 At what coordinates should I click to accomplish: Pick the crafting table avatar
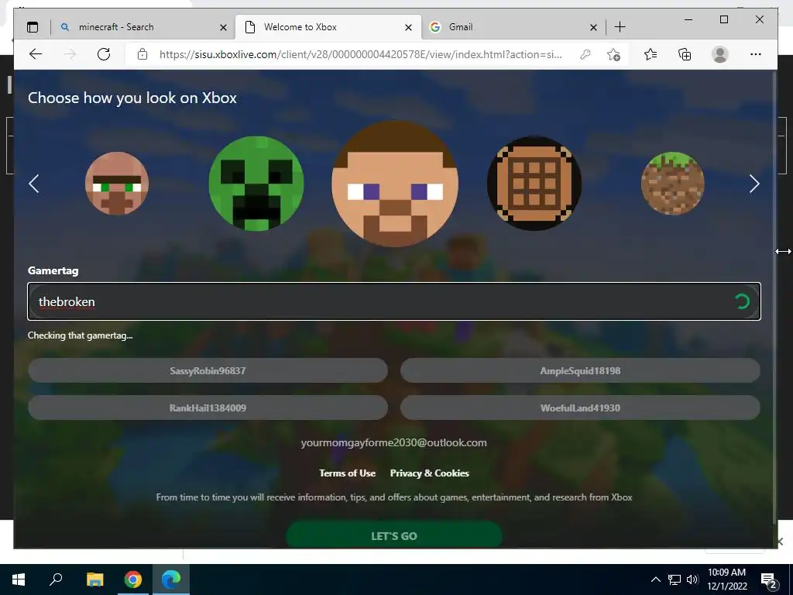point(534,183)
